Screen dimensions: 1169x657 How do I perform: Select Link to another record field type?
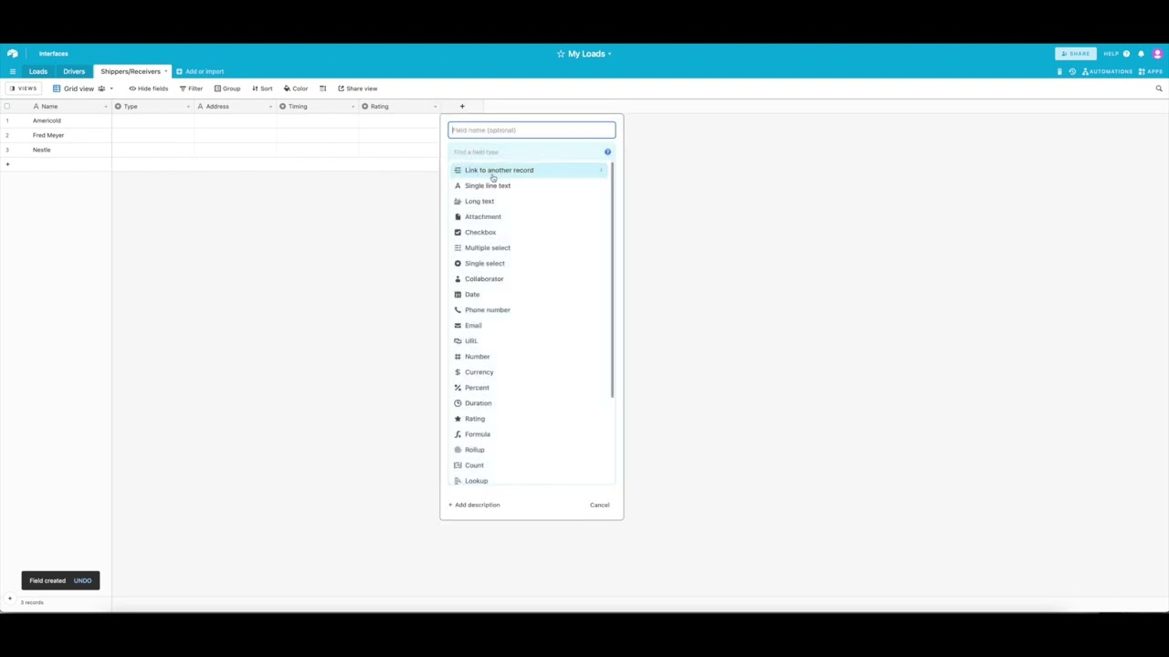528,171
